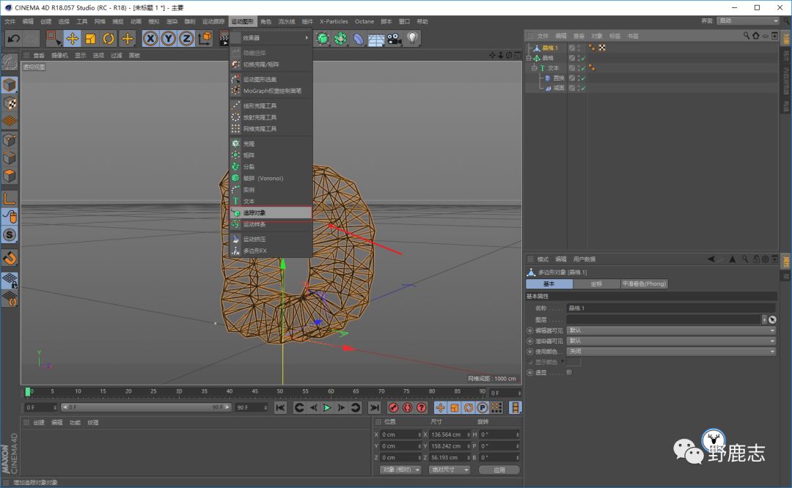Activate the Move tool icon
792x488 pixels.
pos(72,38)
